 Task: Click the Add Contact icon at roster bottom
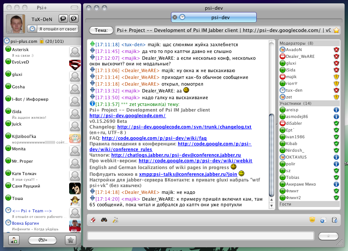coord(14,240)
